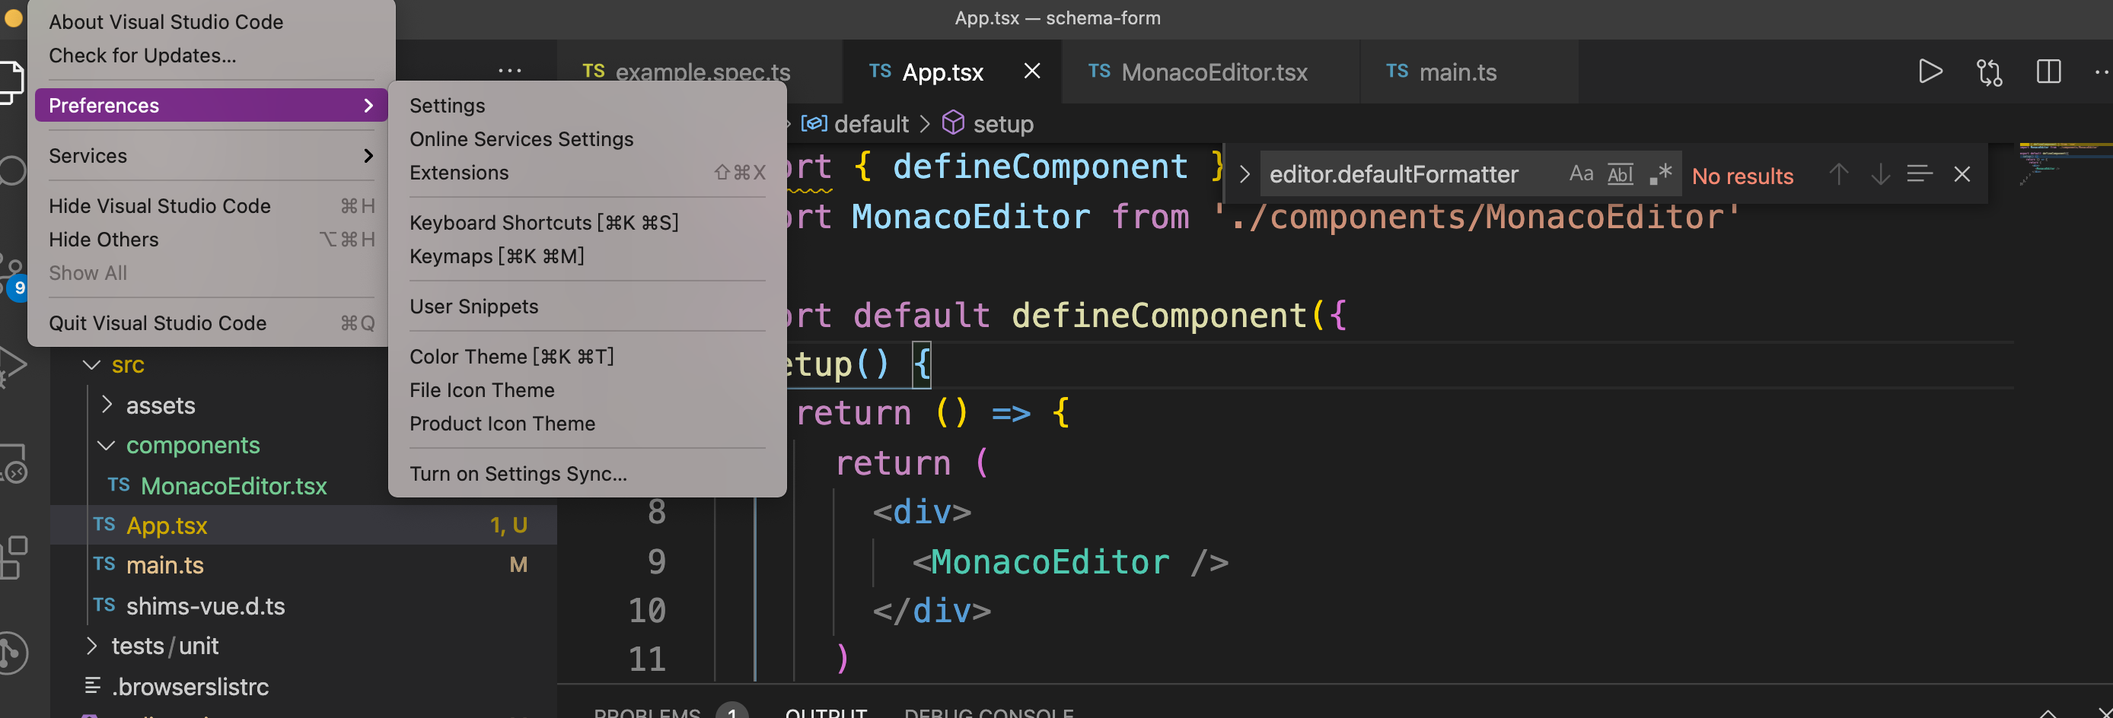Toggle Match Whole Word in find widget

click(x=1620, y=173)
